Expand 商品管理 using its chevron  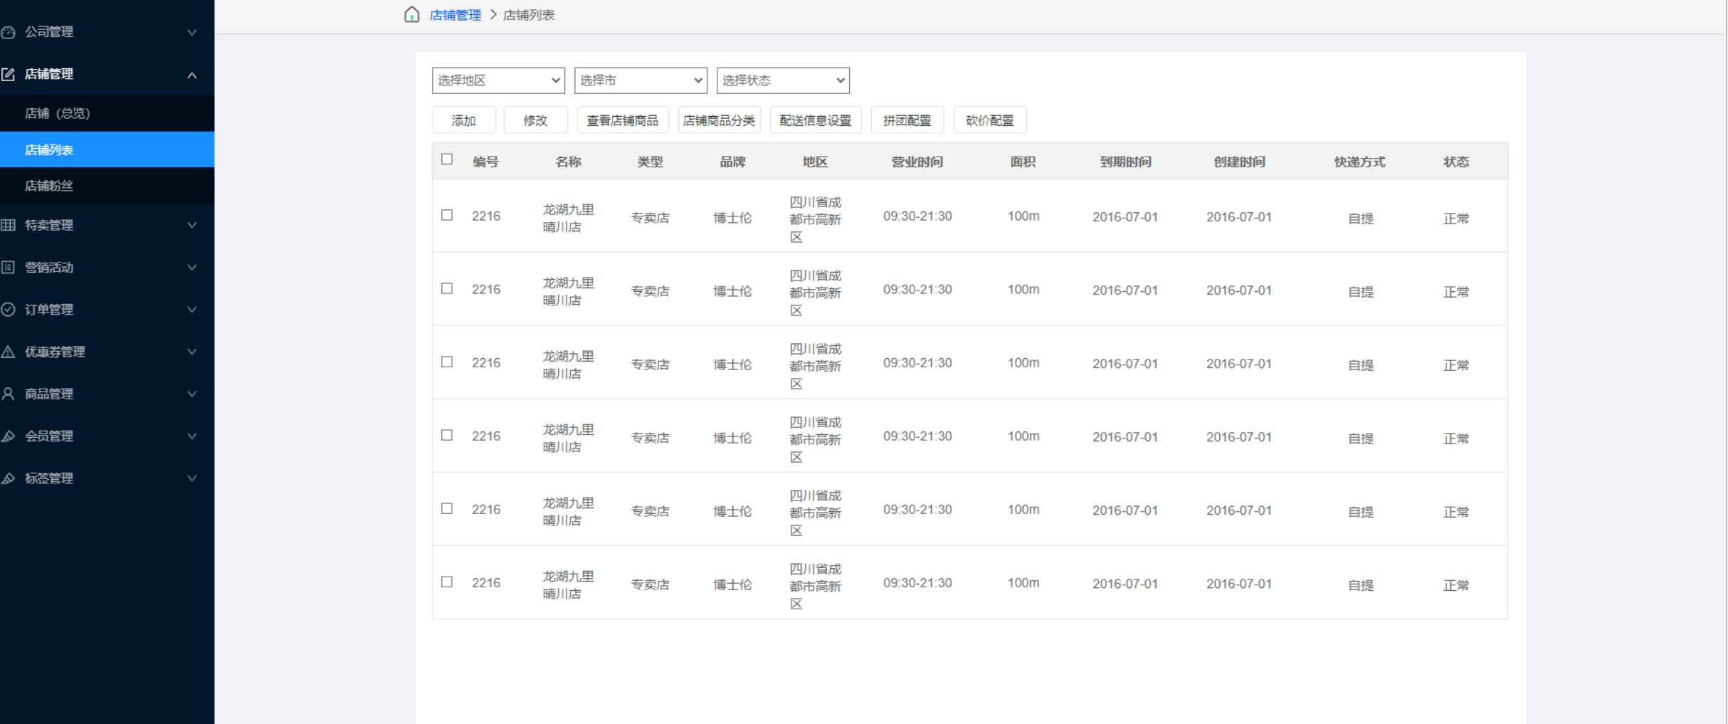(192, 394)
